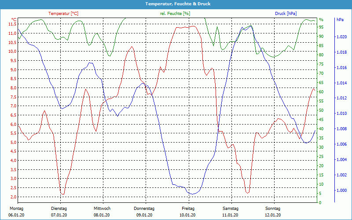
Task: Click the '8,5' temperature axis value
Action: [x=13, y=79]
